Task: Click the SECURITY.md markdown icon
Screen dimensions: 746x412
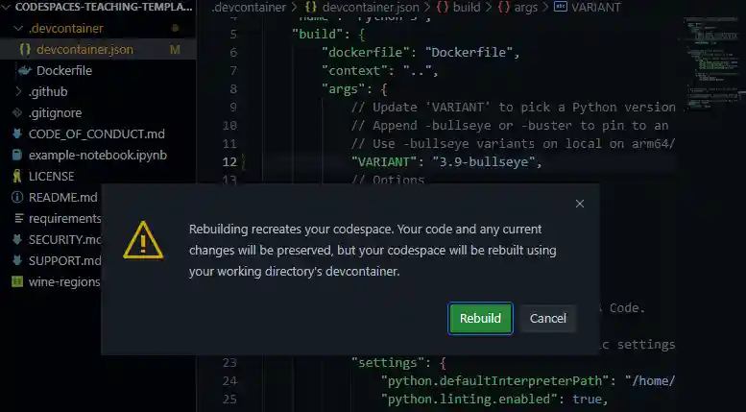Action: (17, 239)
